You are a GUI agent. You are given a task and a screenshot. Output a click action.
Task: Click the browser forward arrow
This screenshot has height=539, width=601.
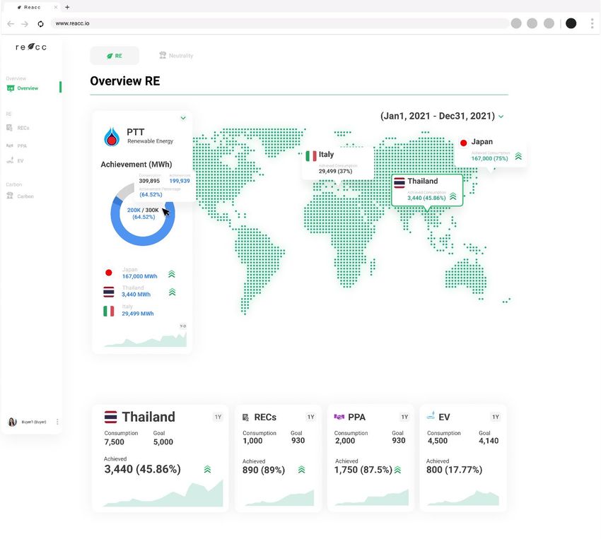(x=25, y=24)
